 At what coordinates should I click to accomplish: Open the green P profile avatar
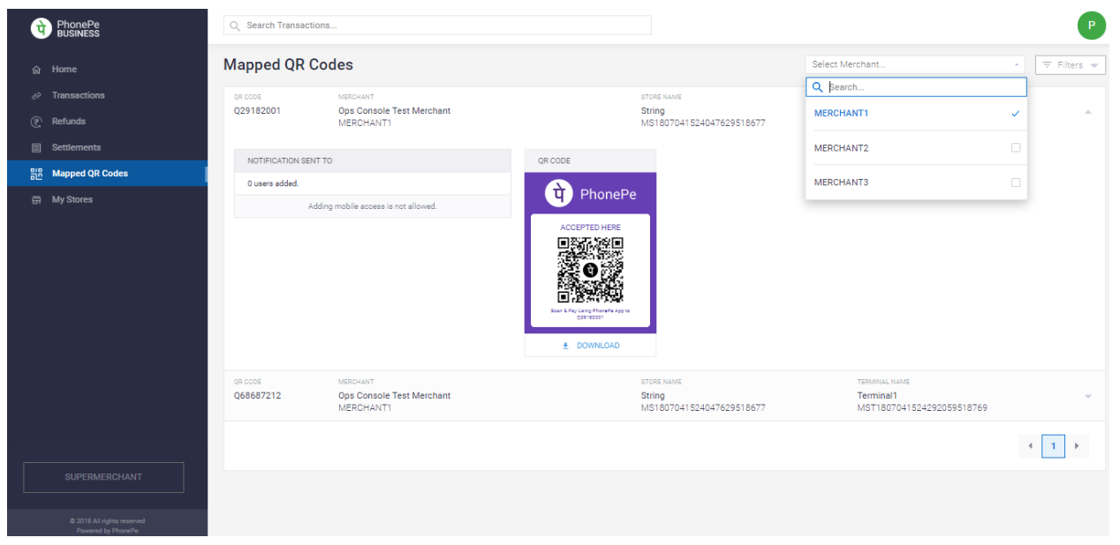point(1091,26)
